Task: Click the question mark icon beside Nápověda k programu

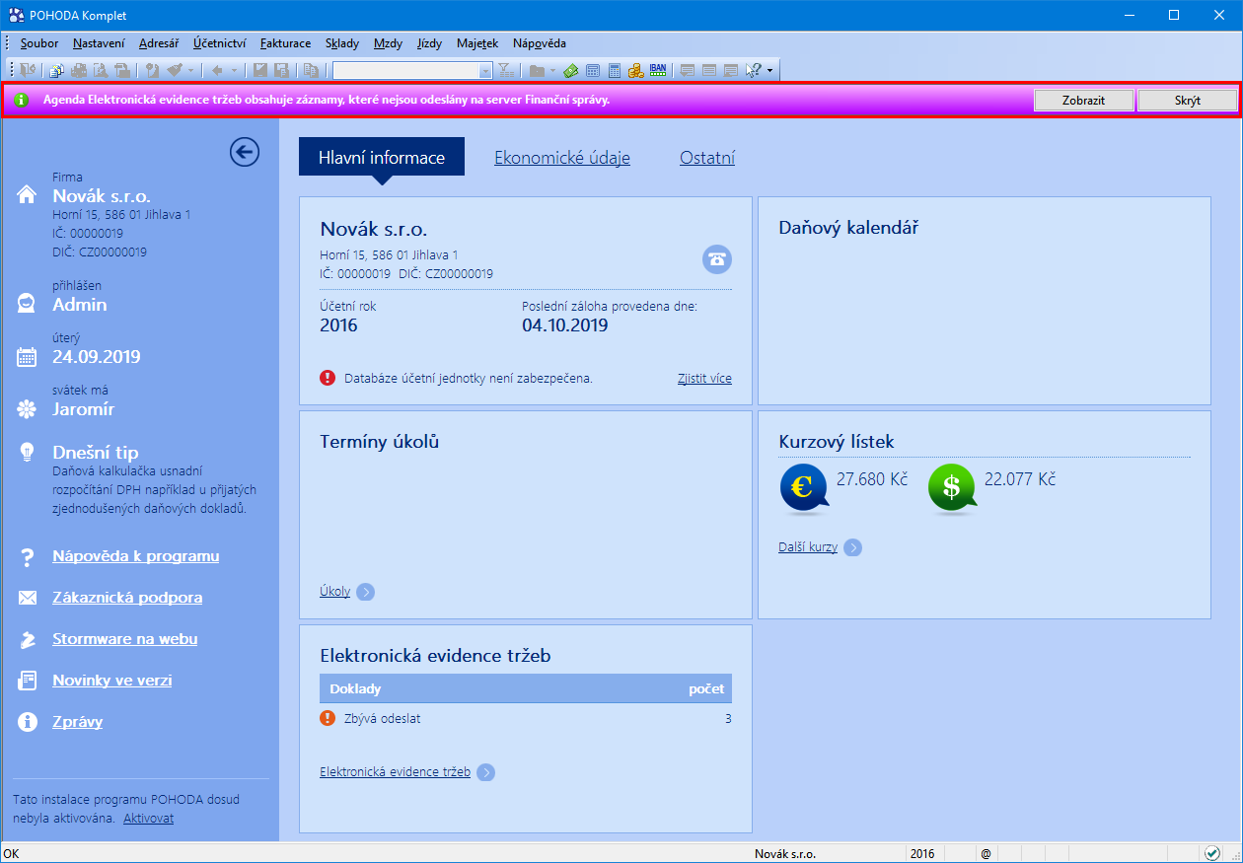Action: coord(28,557)
